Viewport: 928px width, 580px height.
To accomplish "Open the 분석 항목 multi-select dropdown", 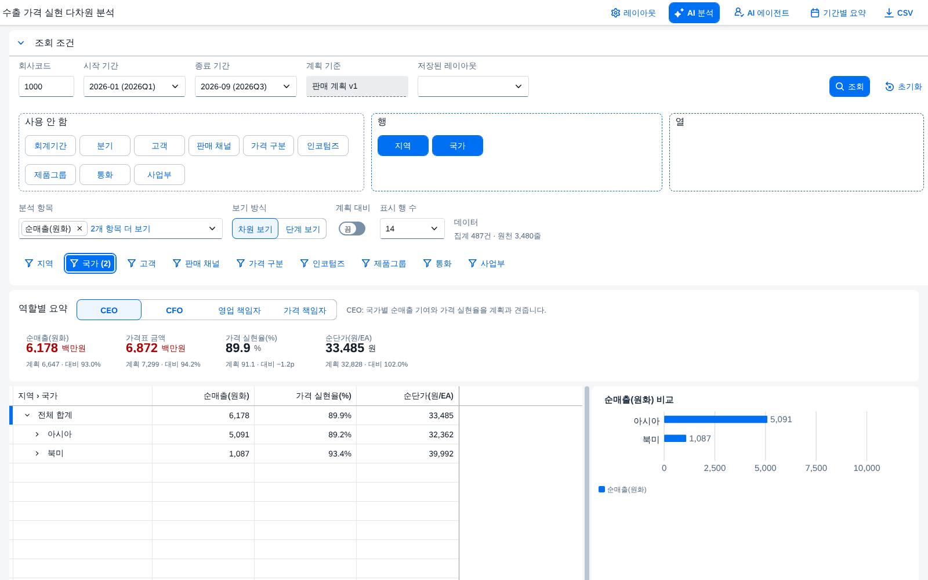I will pyautogui.click(x=212, y=229).
